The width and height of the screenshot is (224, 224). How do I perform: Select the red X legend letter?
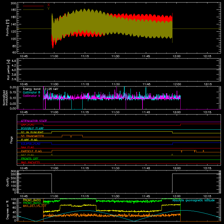click(x=48, y=5)
